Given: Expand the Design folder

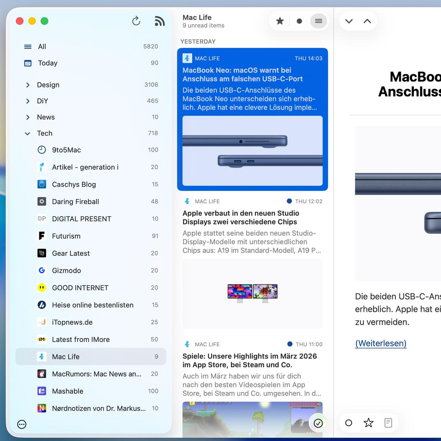Looking at the screenshot, I should click(28, 85).
